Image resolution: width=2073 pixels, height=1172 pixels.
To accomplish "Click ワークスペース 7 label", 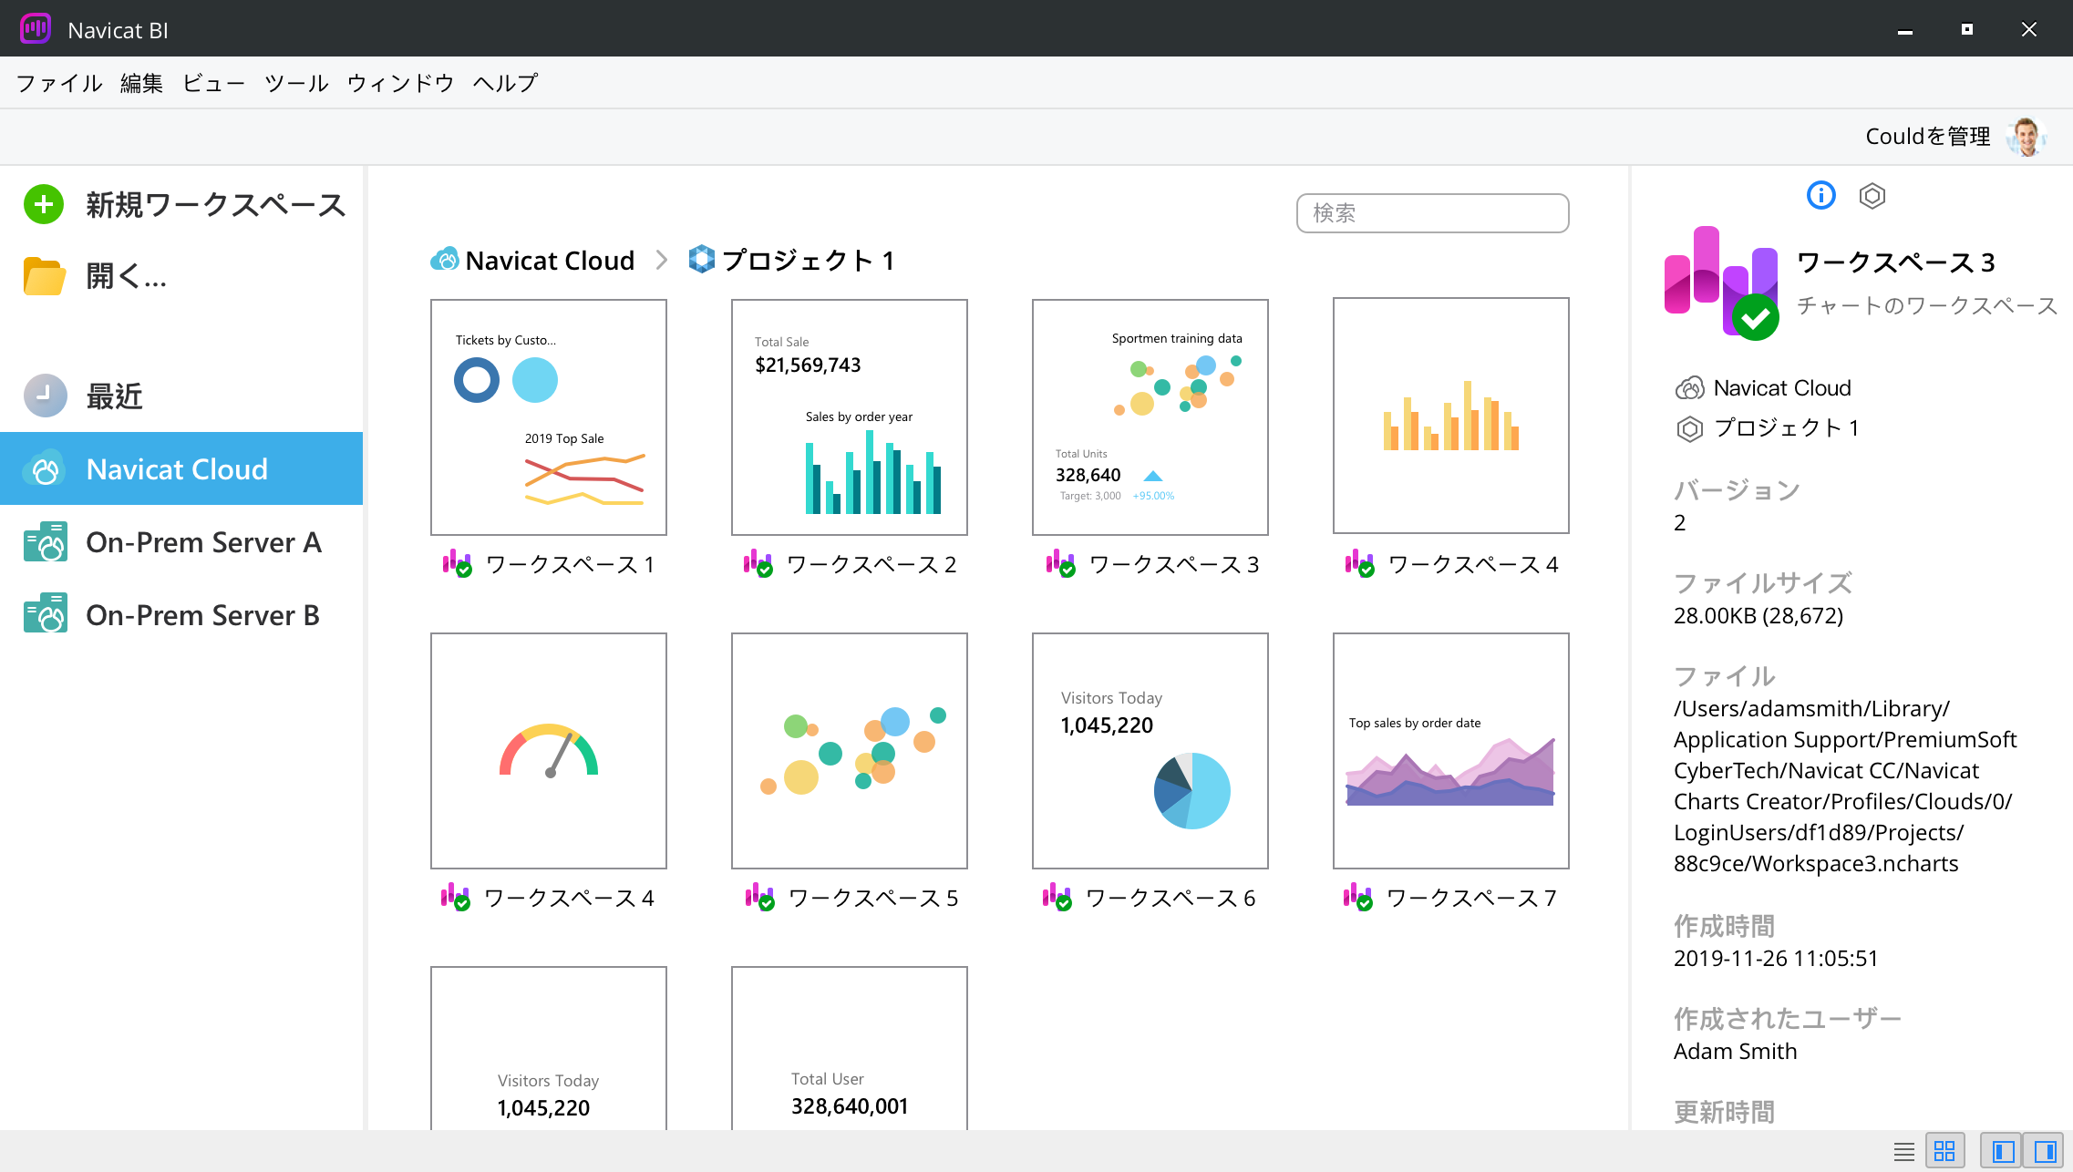I will [x=1471, y=898].
